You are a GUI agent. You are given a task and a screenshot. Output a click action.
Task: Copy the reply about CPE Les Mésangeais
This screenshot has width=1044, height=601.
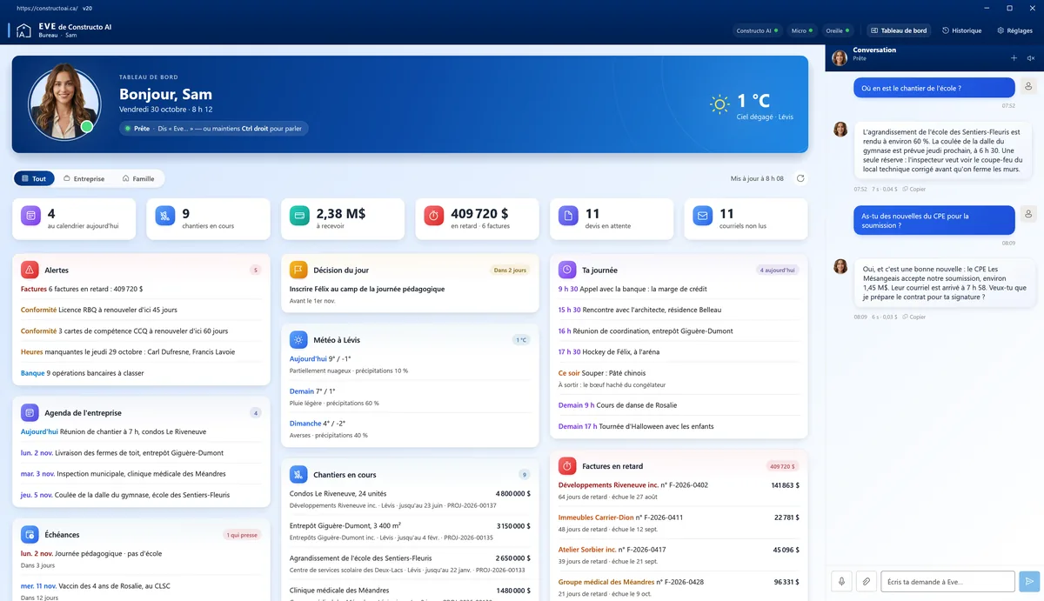[x=913, y=317]
